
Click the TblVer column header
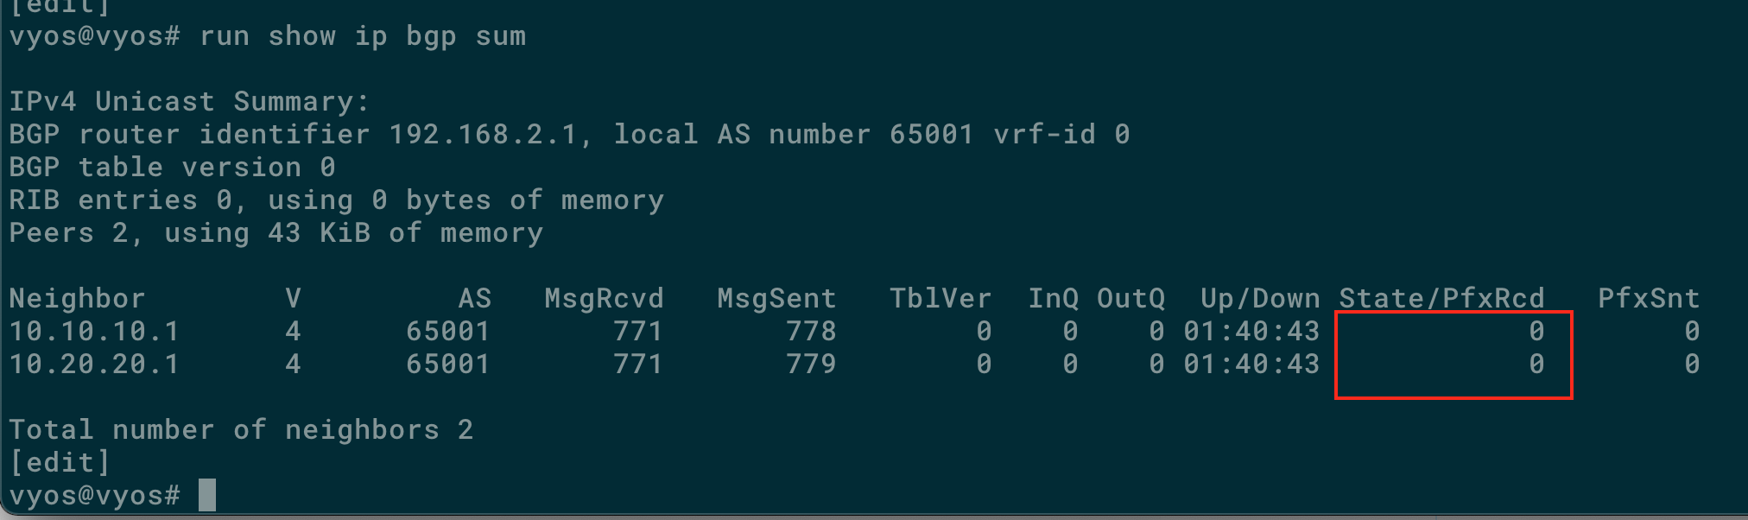(x=940, y=299)
